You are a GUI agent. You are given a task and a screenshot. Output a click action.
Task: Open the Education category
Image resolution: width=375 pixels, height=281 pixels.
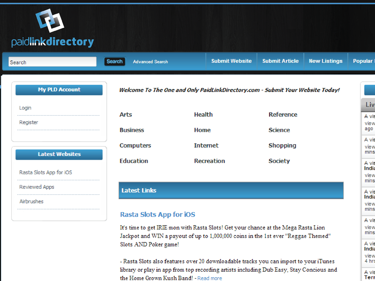click(x=134, y=161)
